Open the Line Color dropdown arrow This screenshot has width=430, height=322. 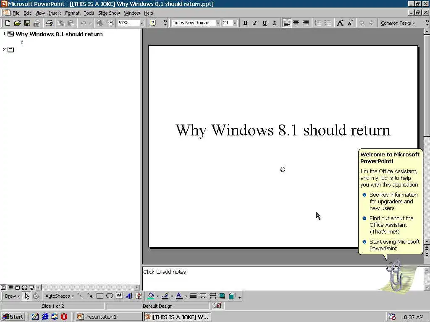[172, 296]
